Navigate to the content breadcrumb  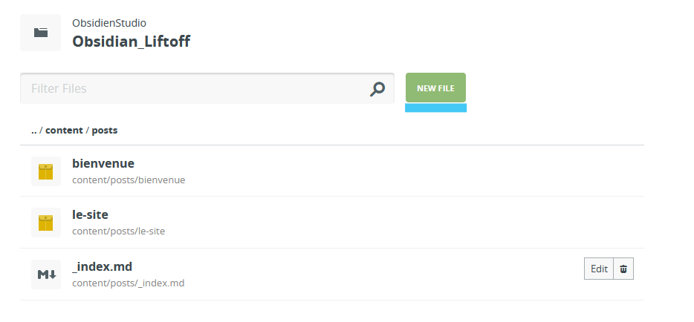point(64,131)
